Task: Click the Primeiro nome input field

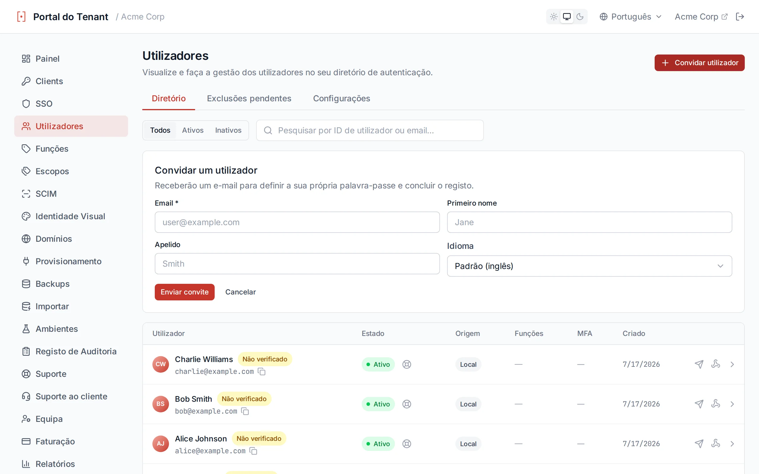Action: click(589, 222)
